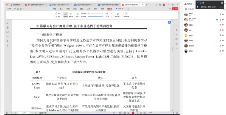
Task: Open the comments panel in left sidebar
Action: [7, 32]
